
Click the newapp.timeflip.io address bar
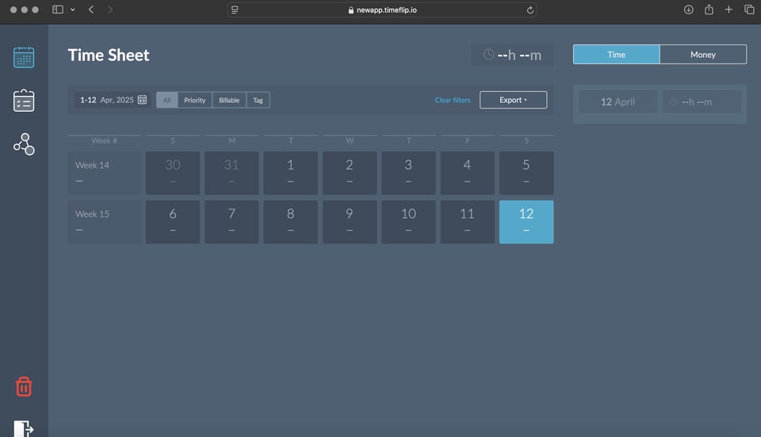[382, 10]
